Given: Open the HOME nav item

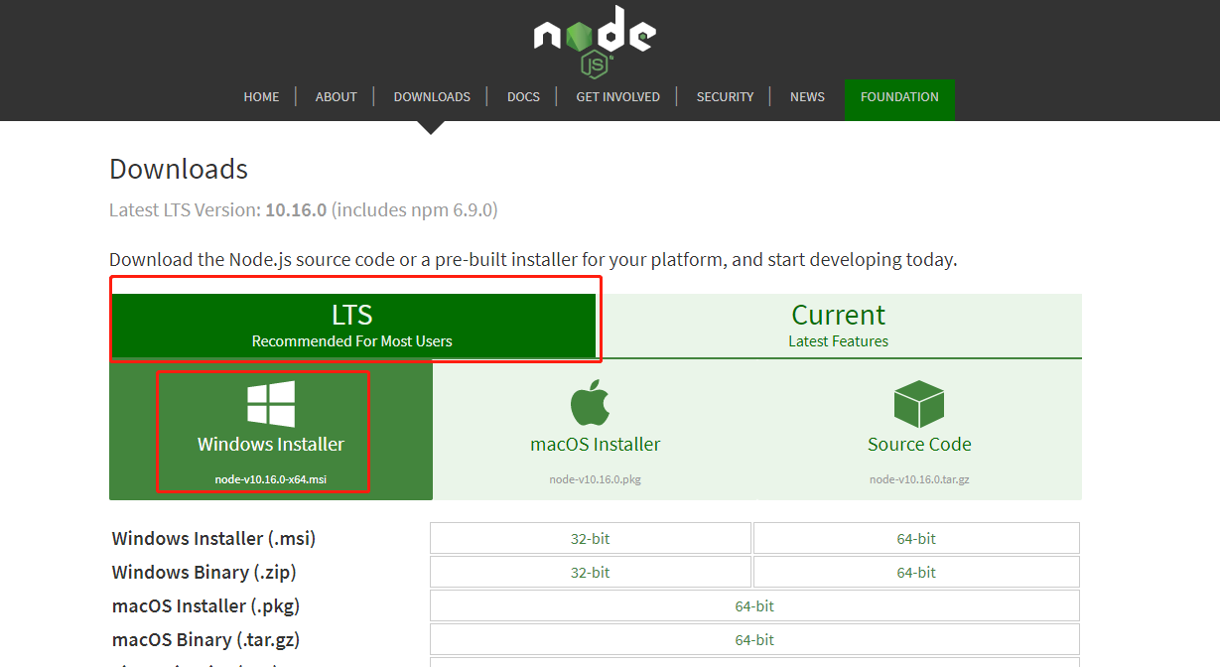Looking at the screenshot, I should 262,97.
